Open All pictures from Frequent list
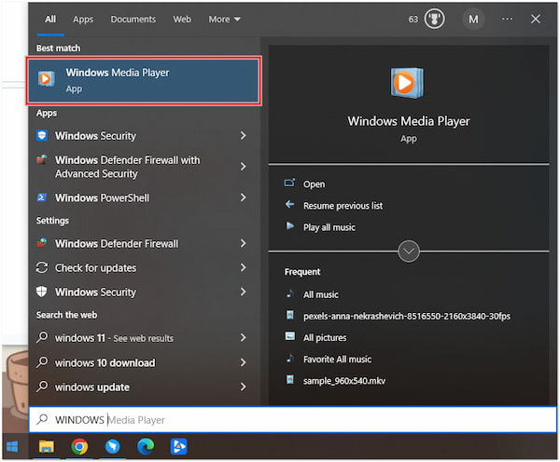The width and height of the screenshot is (560, 462). point(325,337)
